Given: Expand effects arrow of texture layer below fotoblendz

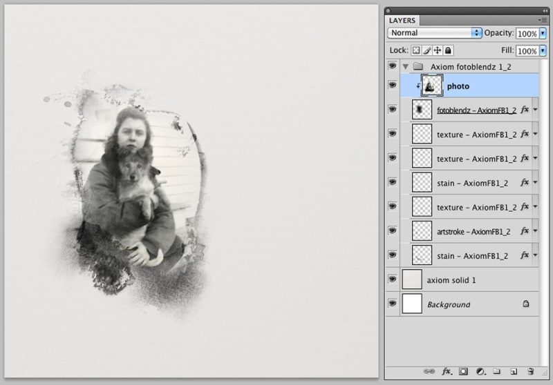Looking at the screenshot, I should pos(535,134).
